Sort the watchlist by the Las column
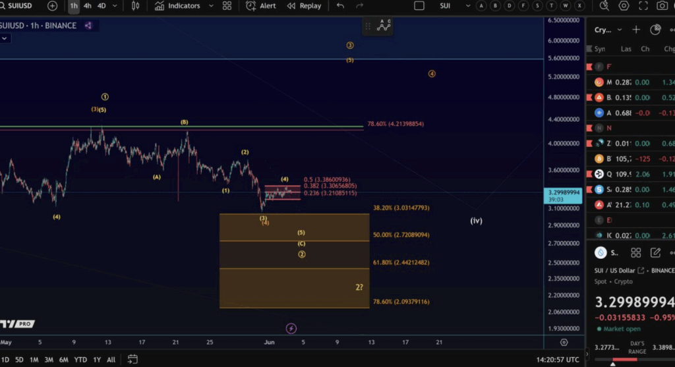The height and width of the screenshot is (367, 675). coord(626,49)
